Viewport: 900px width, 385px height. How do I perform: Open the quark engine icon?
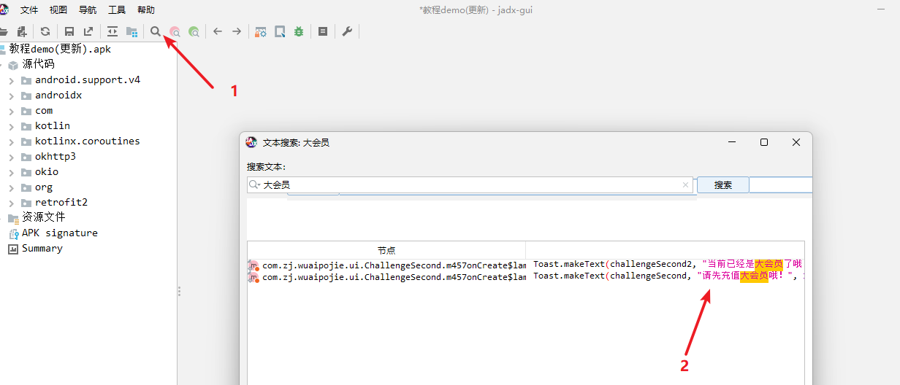pyautogui.click(x=280, y=31)
